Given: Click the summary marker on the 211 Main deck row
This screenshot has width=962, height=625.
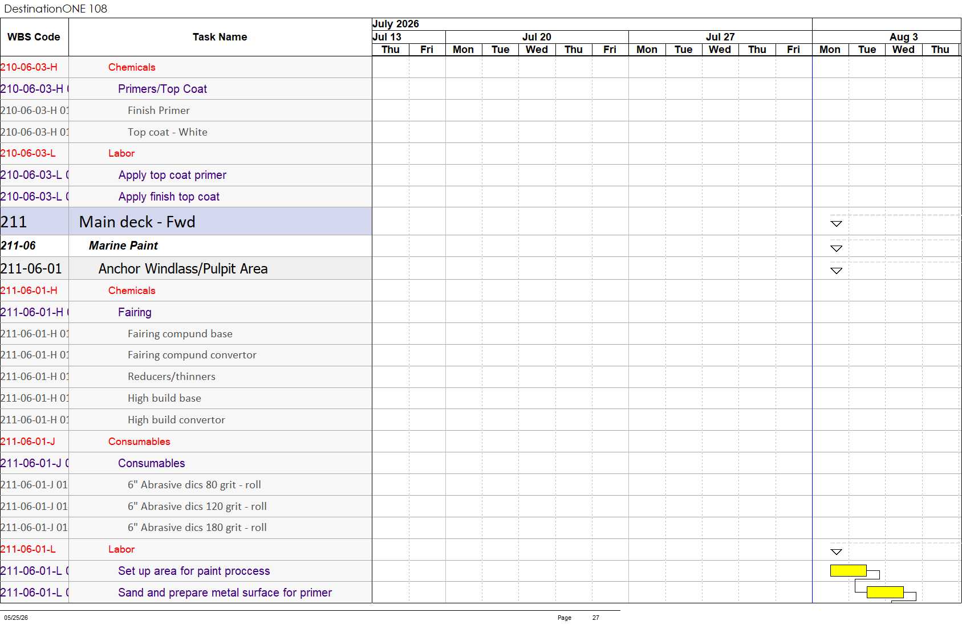Looking at the screenshot, I should (836, 223).
